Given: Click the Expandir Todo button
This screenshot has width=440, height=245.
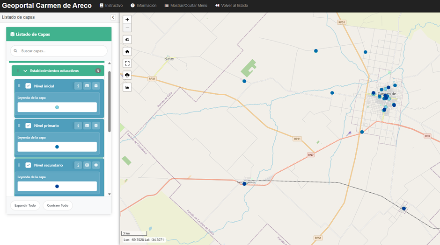Looking at the screenshot, I should (x=25, y=205).
